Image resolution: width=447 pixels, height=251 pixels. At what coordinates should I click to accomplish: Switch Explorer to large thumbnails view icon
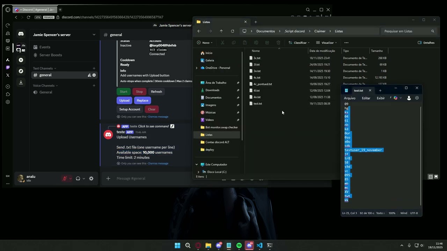(x=436, y=177)
